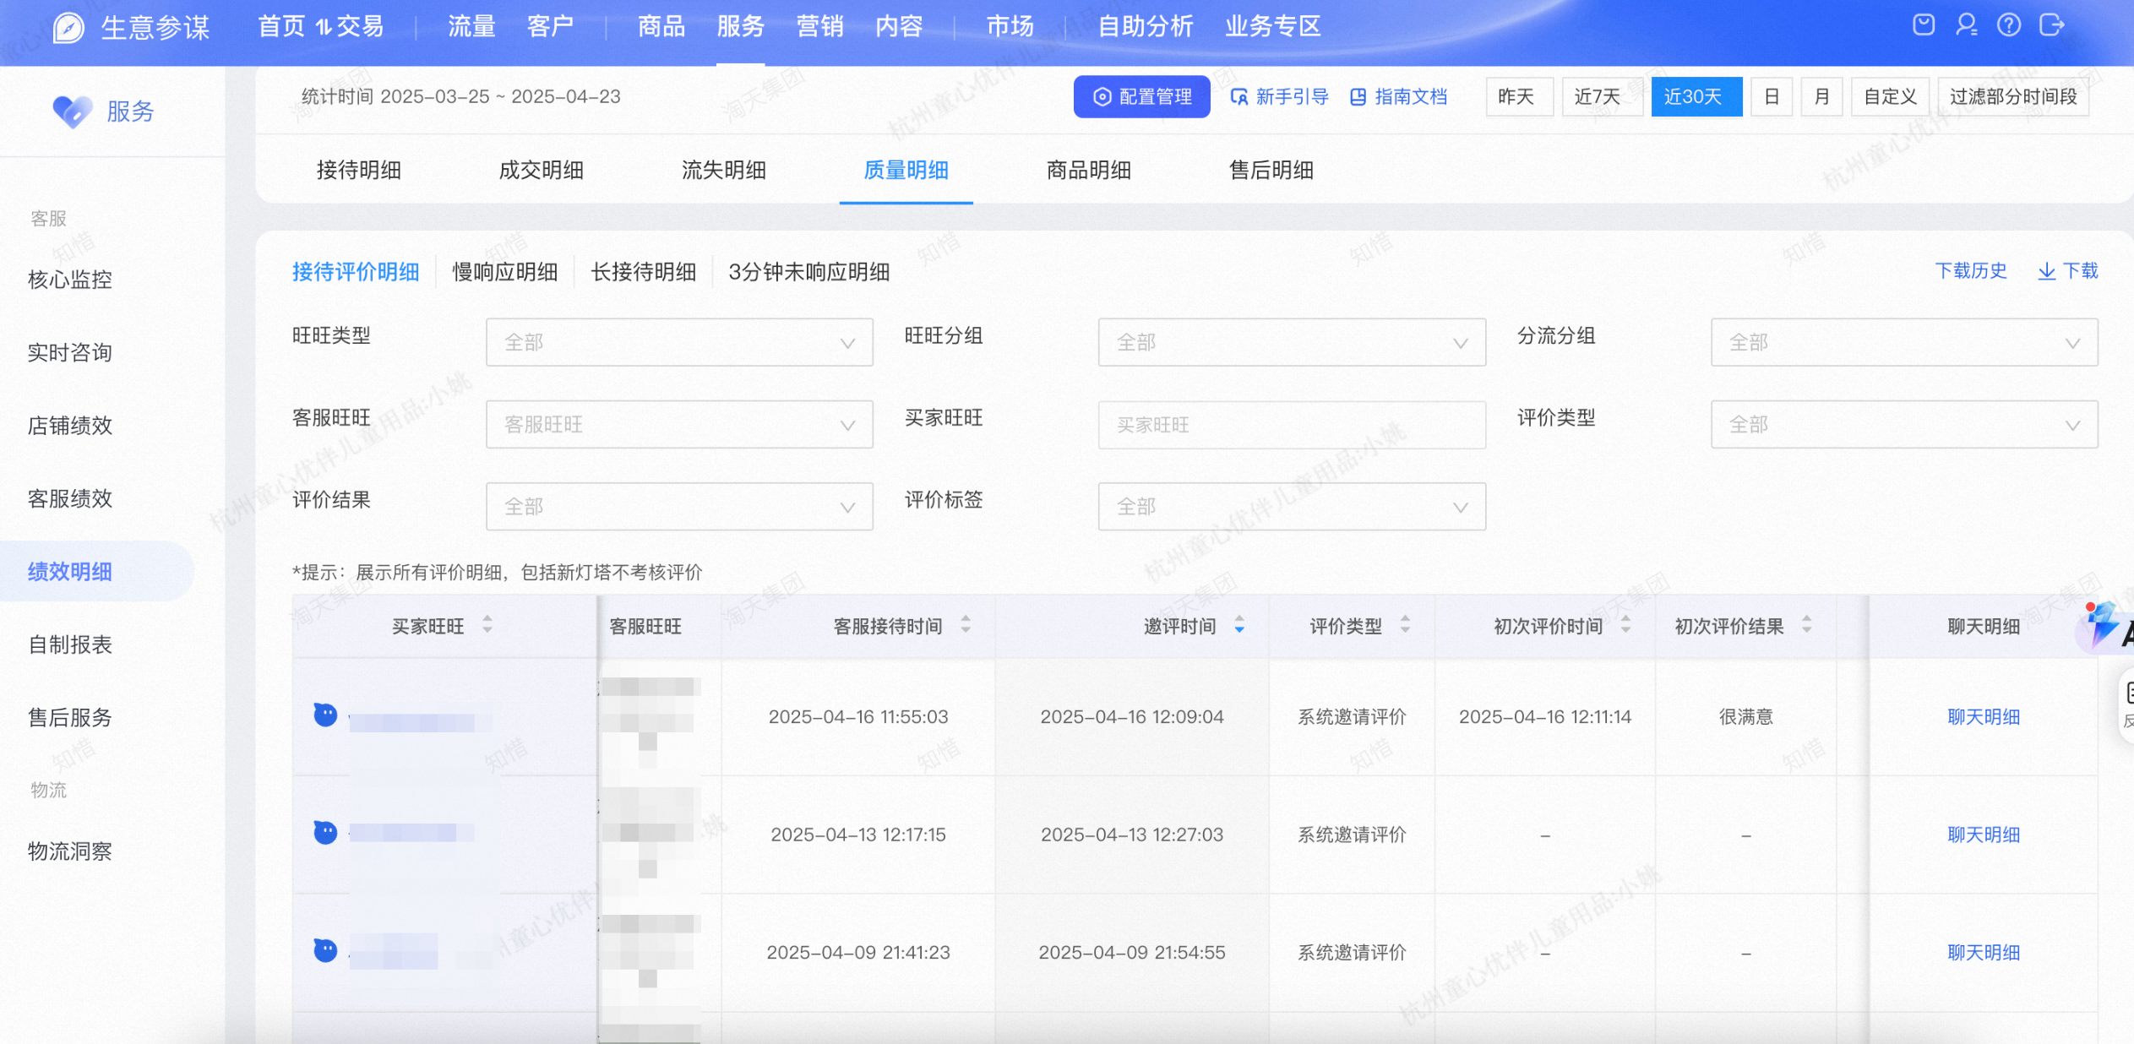
Task: Open 指南文档 link
Action: 1399,96
